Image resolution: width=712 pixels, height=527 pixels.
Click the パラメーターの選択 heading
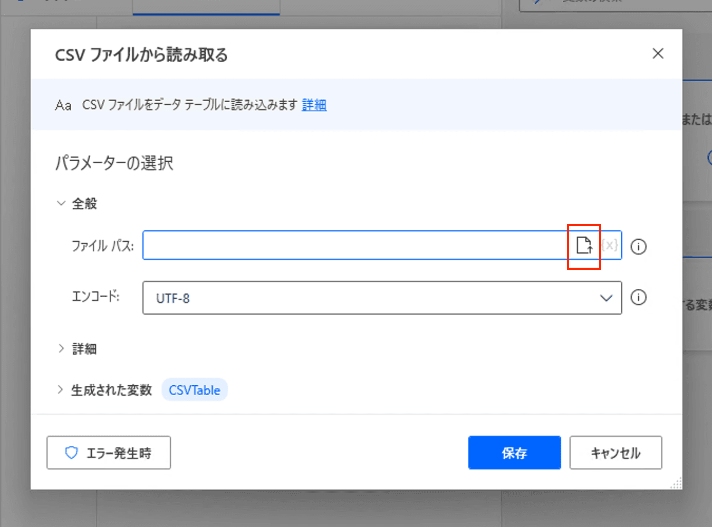click(114, 163)
